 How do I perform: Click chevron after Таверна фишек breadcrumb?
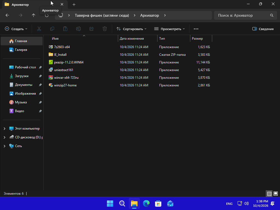point(135,15)
